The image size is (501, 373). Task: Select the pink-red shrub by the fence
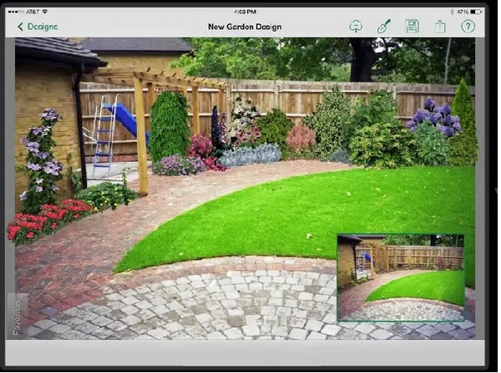301,138
